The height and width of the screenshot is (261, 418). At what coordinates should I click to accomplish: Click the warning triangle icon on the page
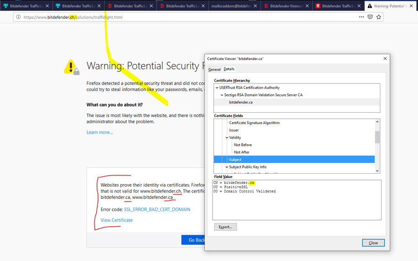[71, 67]
